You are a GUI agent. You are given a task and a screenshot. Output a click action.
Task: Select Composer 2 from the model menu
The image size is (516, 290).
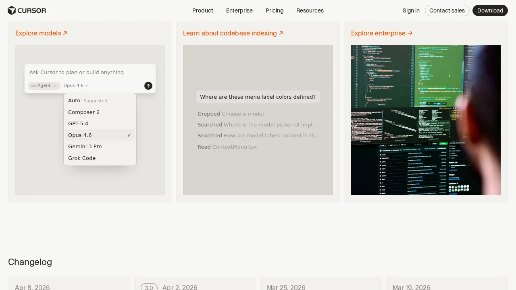[x=84, y=112]
